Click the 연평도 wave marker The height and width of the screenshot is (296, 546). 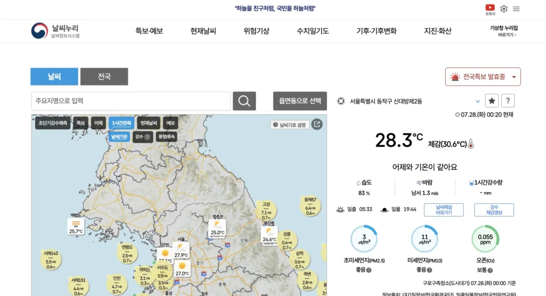click(127, 253)
